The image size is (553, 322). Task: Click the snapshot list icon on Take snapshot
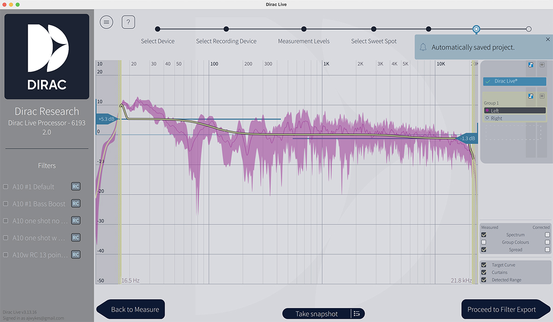coord(357,313)
